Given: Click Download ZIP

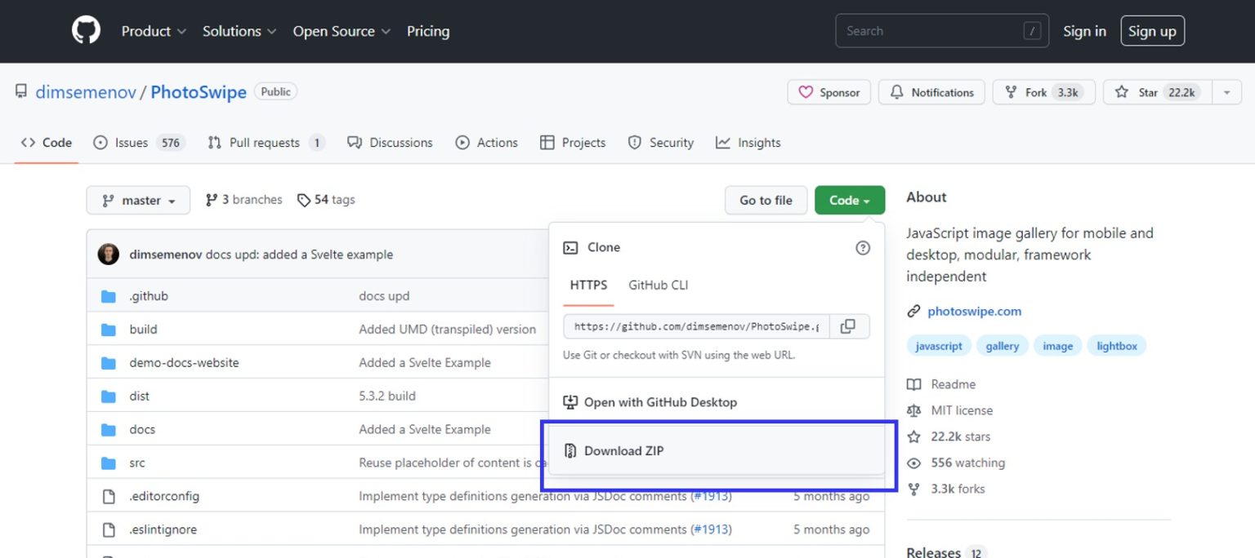Looking at the screenshot, I should pos(623,450).
